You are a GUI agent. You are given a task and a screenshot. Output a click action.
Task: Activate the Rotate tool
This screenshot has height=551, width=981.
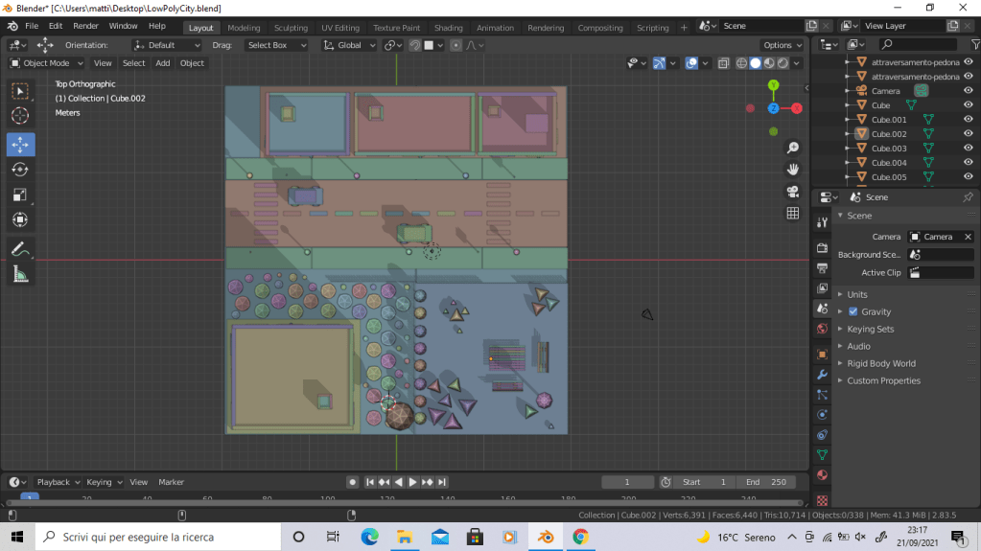tap(20, 170)
